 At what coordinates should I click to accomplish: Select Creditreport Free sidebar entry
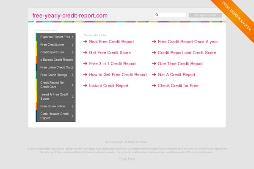[x=55, y=52]
